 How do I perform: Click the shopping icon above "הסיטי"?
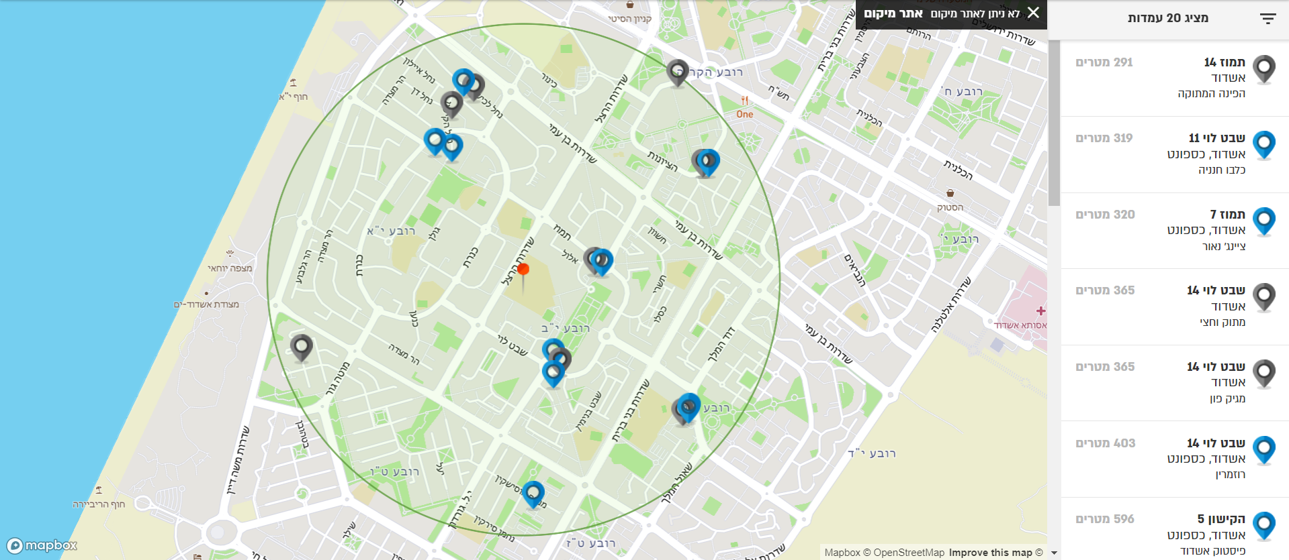pyautogui.click(x=630, y=4)
